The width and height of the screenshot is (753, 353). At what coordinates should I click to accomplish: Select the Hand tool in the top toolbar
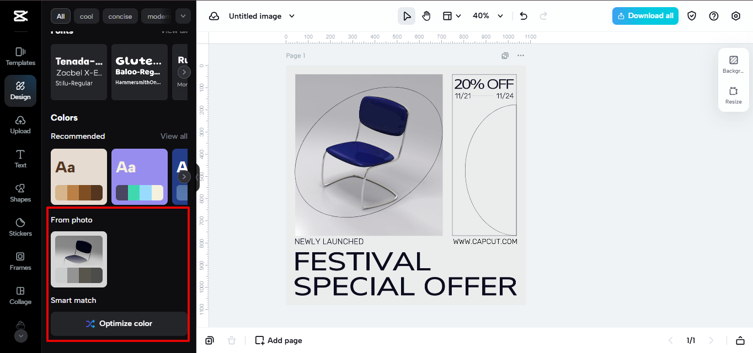[x=426, y=16]
